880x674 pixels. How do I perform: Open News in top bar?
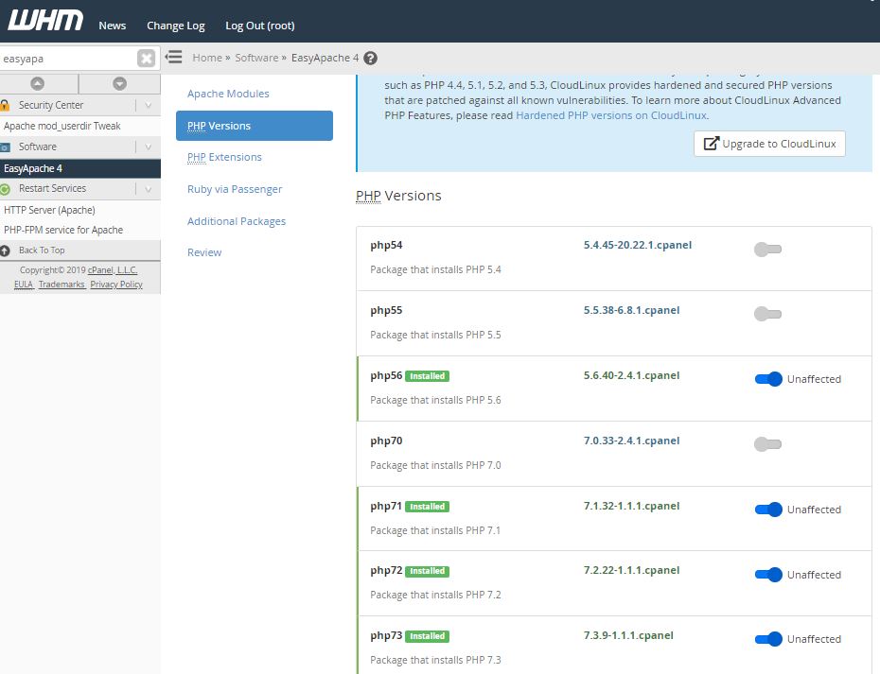click(x=113, y=26)
